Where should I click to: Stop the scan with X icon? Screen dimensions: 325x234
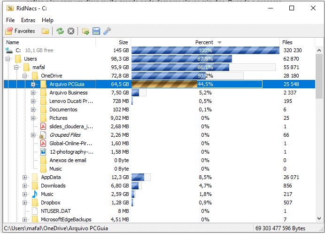coord(71,31)
